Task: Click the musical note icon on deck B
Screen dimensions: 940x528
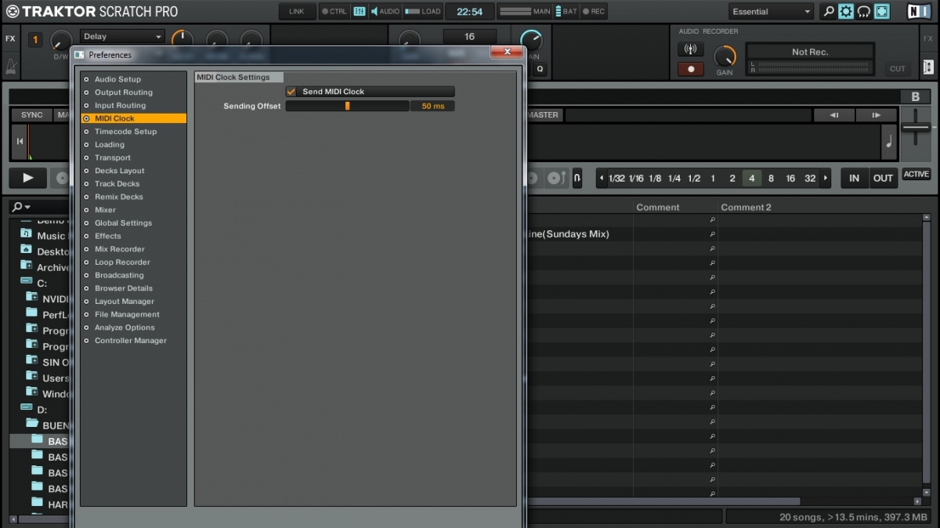Action: 889,142
